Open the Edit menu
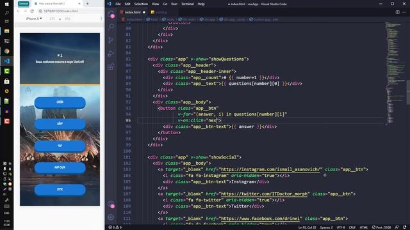 tap(127, 4)
